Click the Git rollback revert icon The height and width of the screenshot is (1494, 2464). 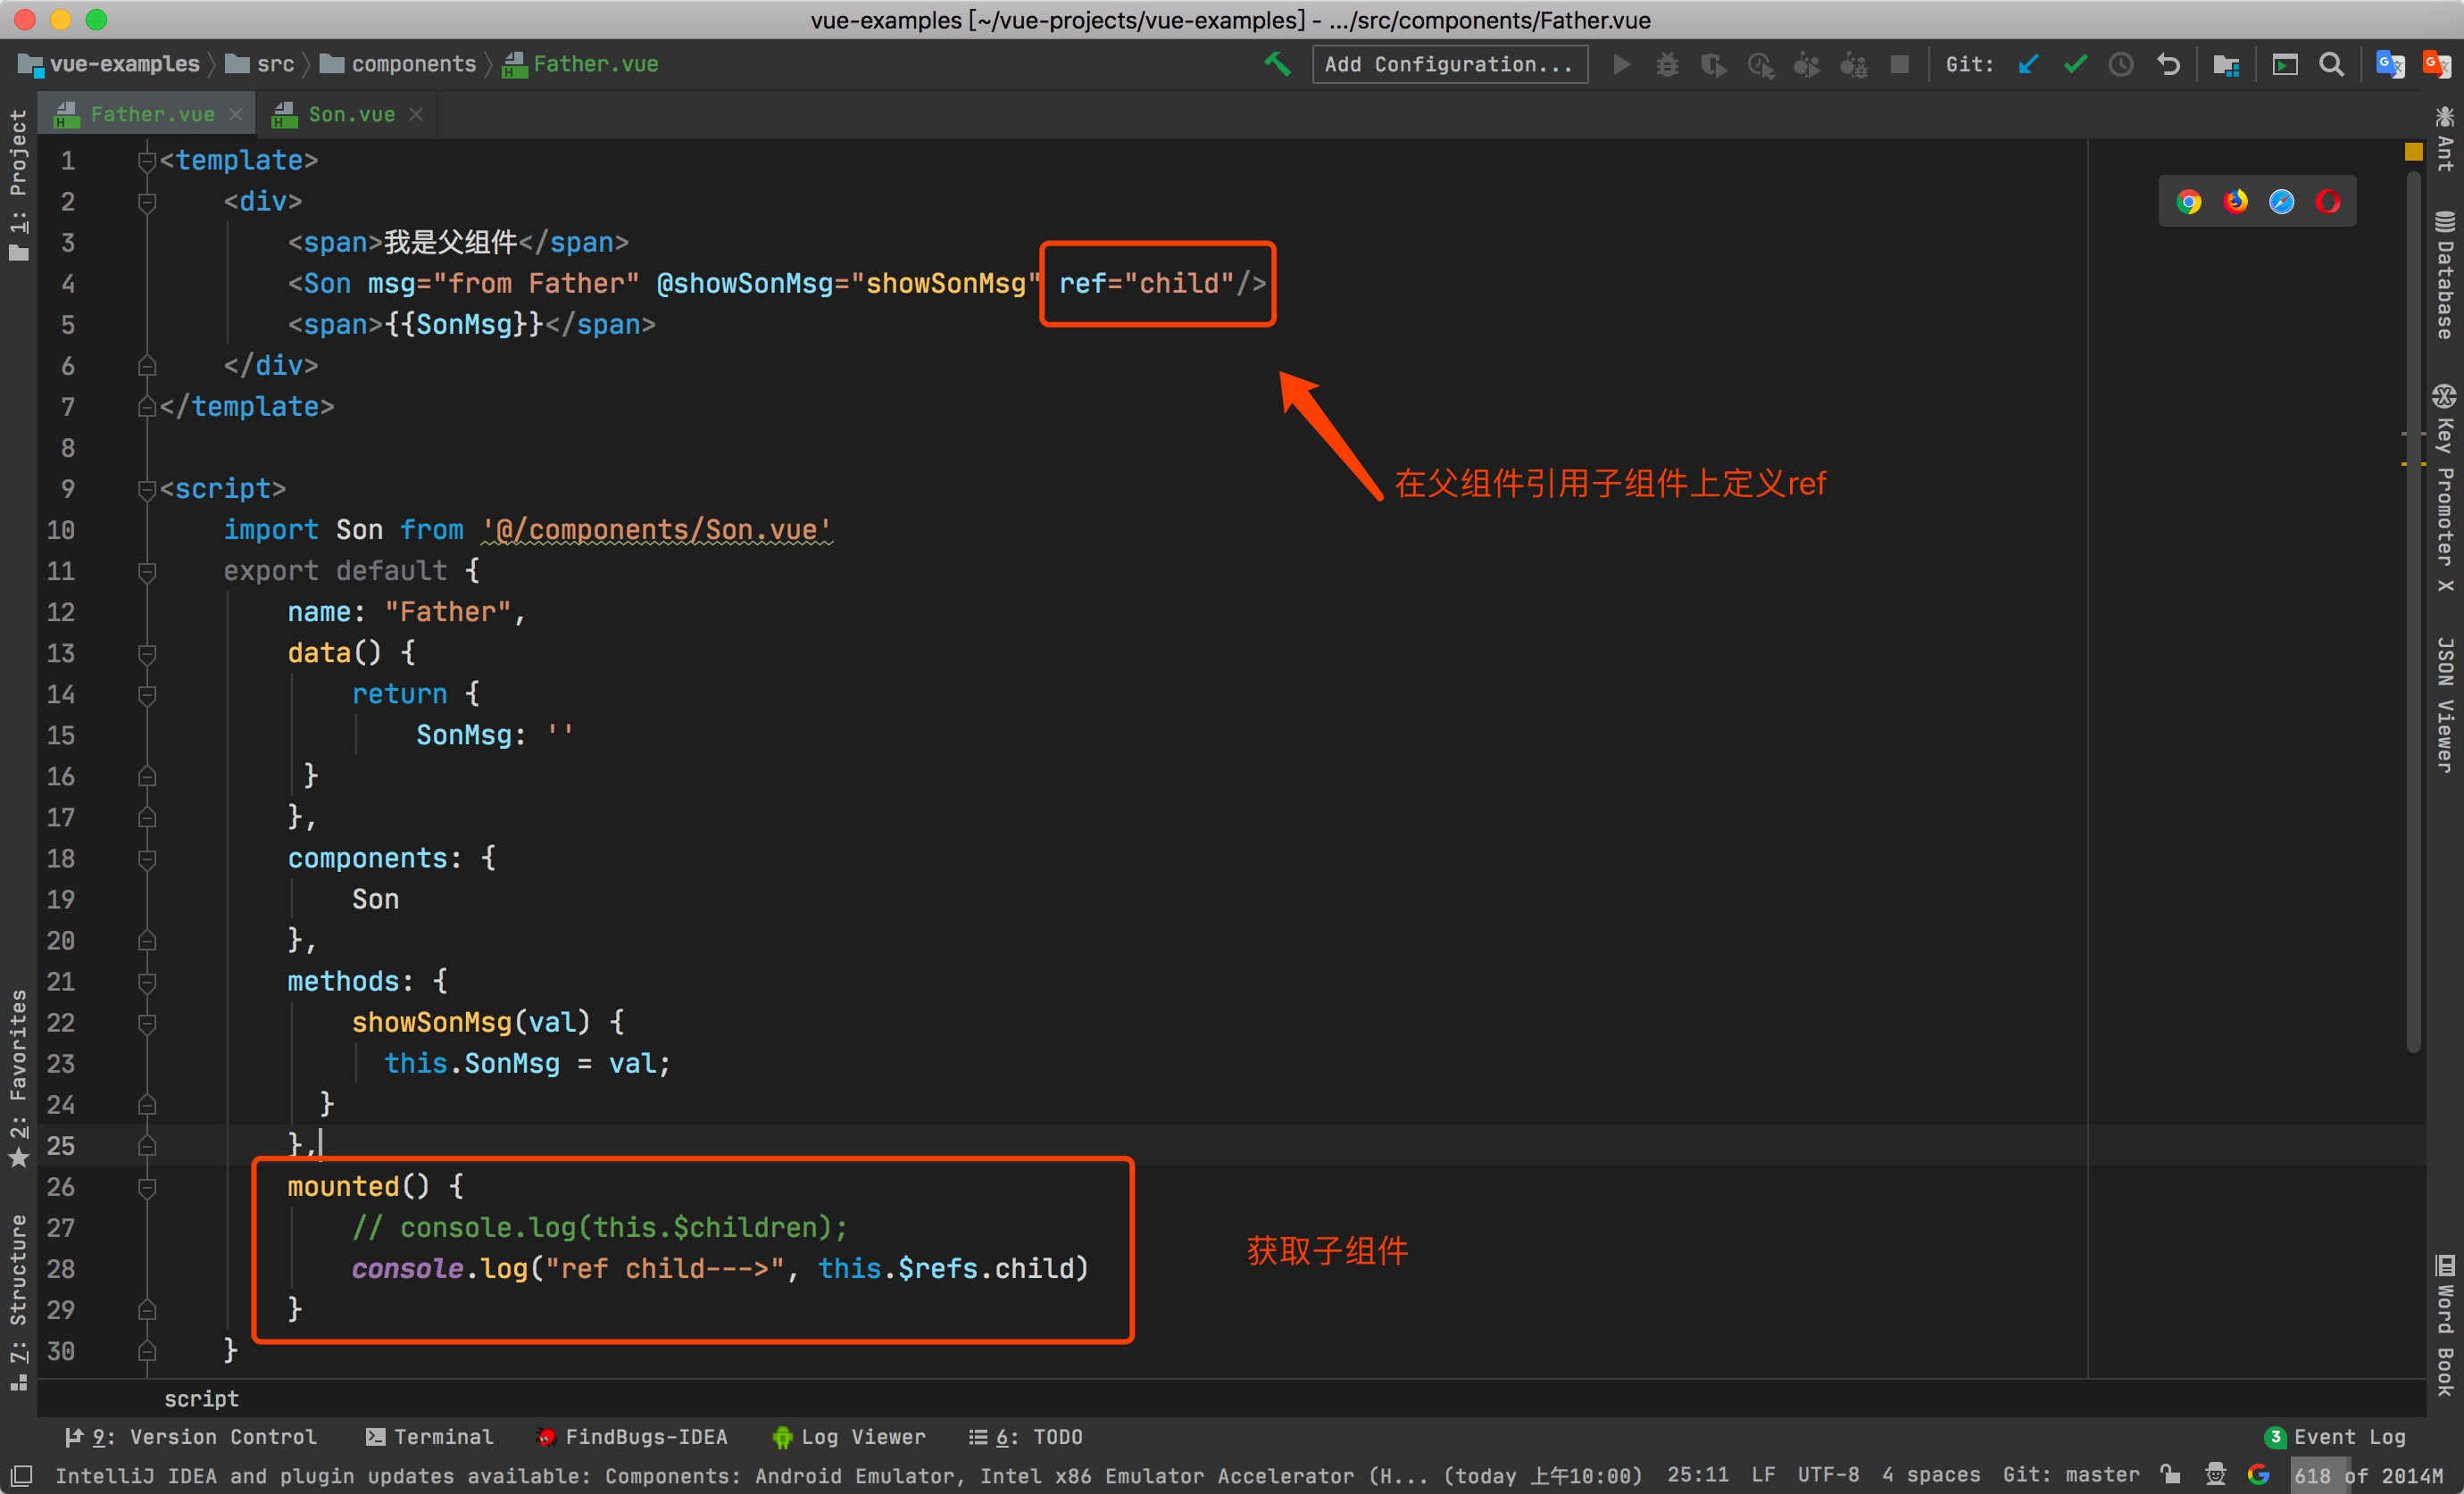click(x=2168, y=64)
